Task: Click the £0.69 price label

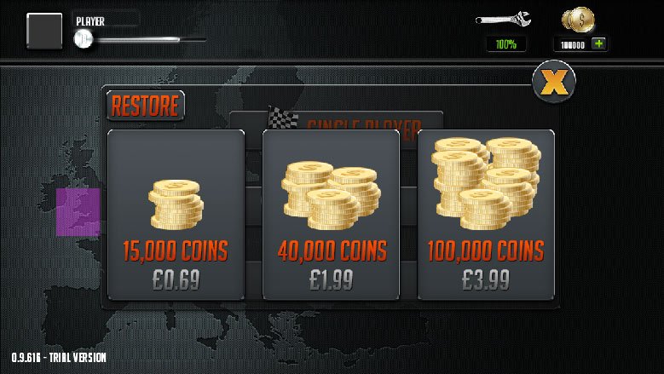Action: point(176,279)
